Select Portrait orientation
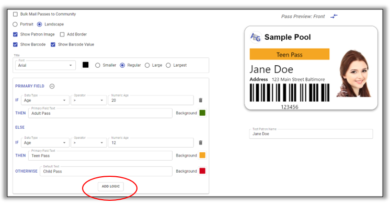 (15, 25)
